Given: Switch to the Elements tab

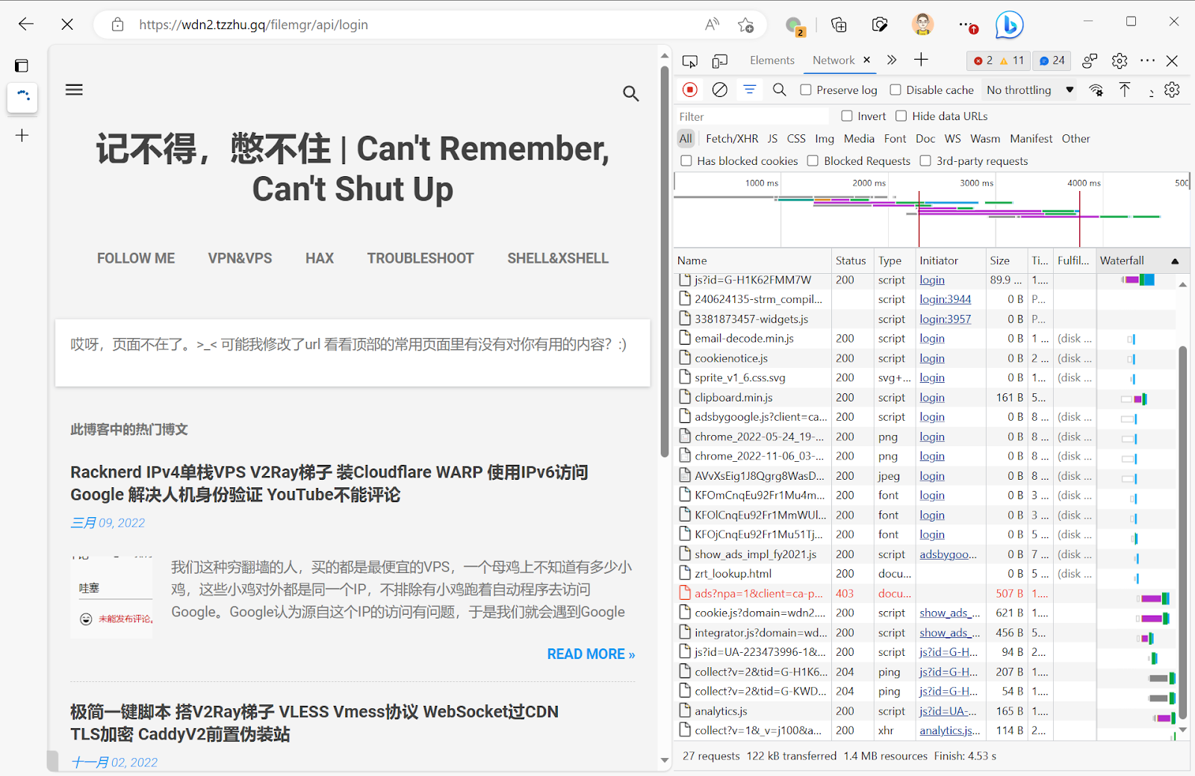Looking at the screenshot, I should (x=772, y=60).
